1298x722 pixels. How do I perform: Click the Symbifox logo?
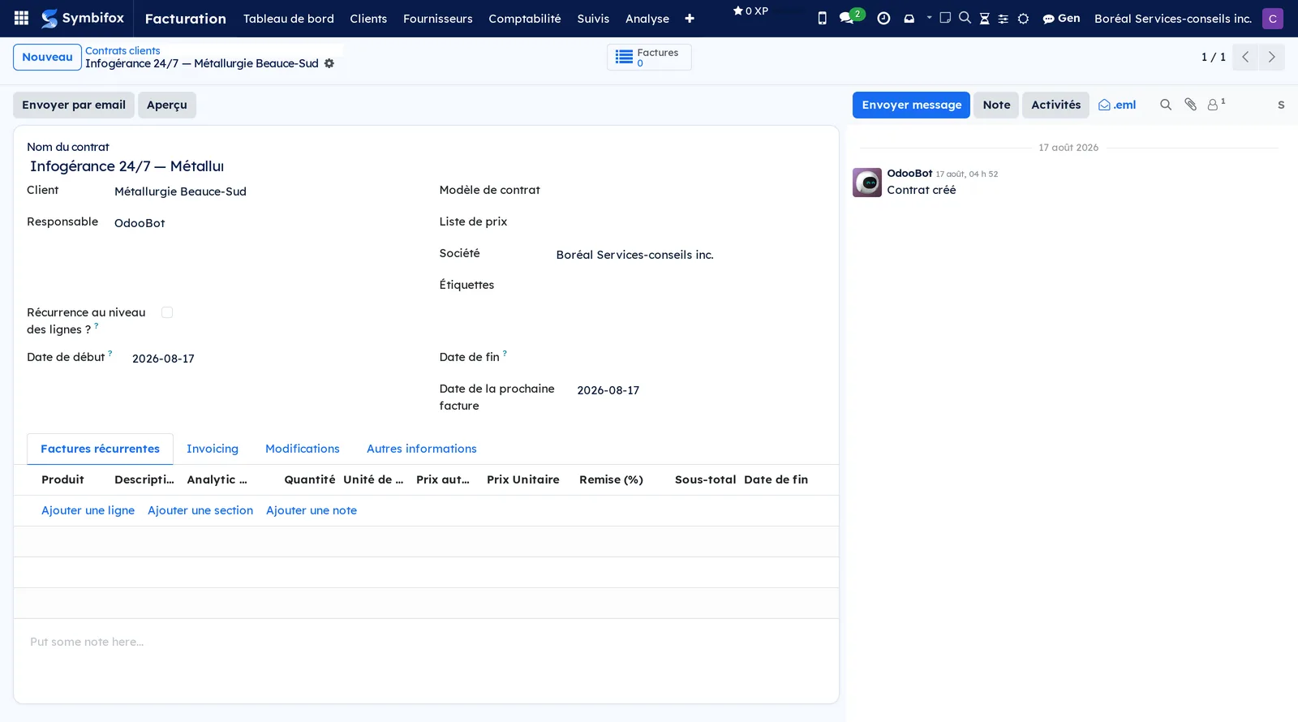coord(83,18)
